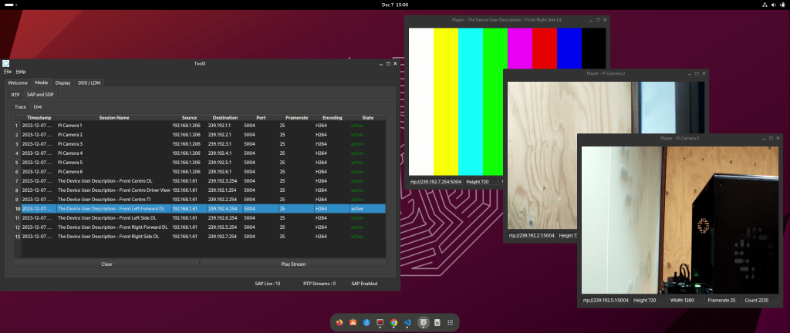This screenshot has width=790, height=333.
Task: Click the Pi Camera 5 player video
Action: (x=680, y=220)
